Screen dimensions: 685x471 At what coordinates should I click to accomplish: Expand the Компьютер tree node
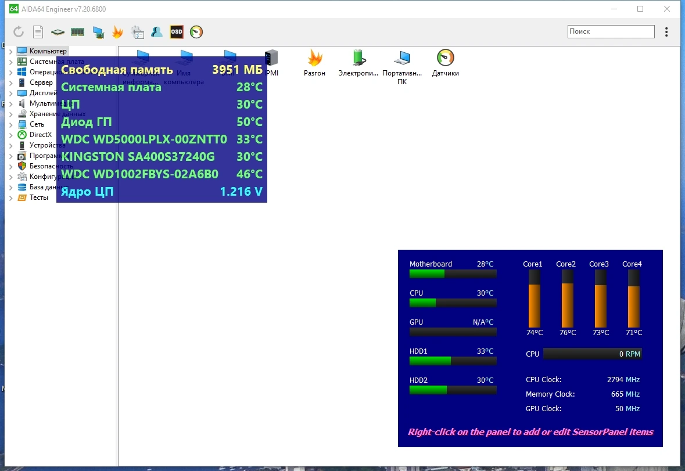(x=11, y=51)
